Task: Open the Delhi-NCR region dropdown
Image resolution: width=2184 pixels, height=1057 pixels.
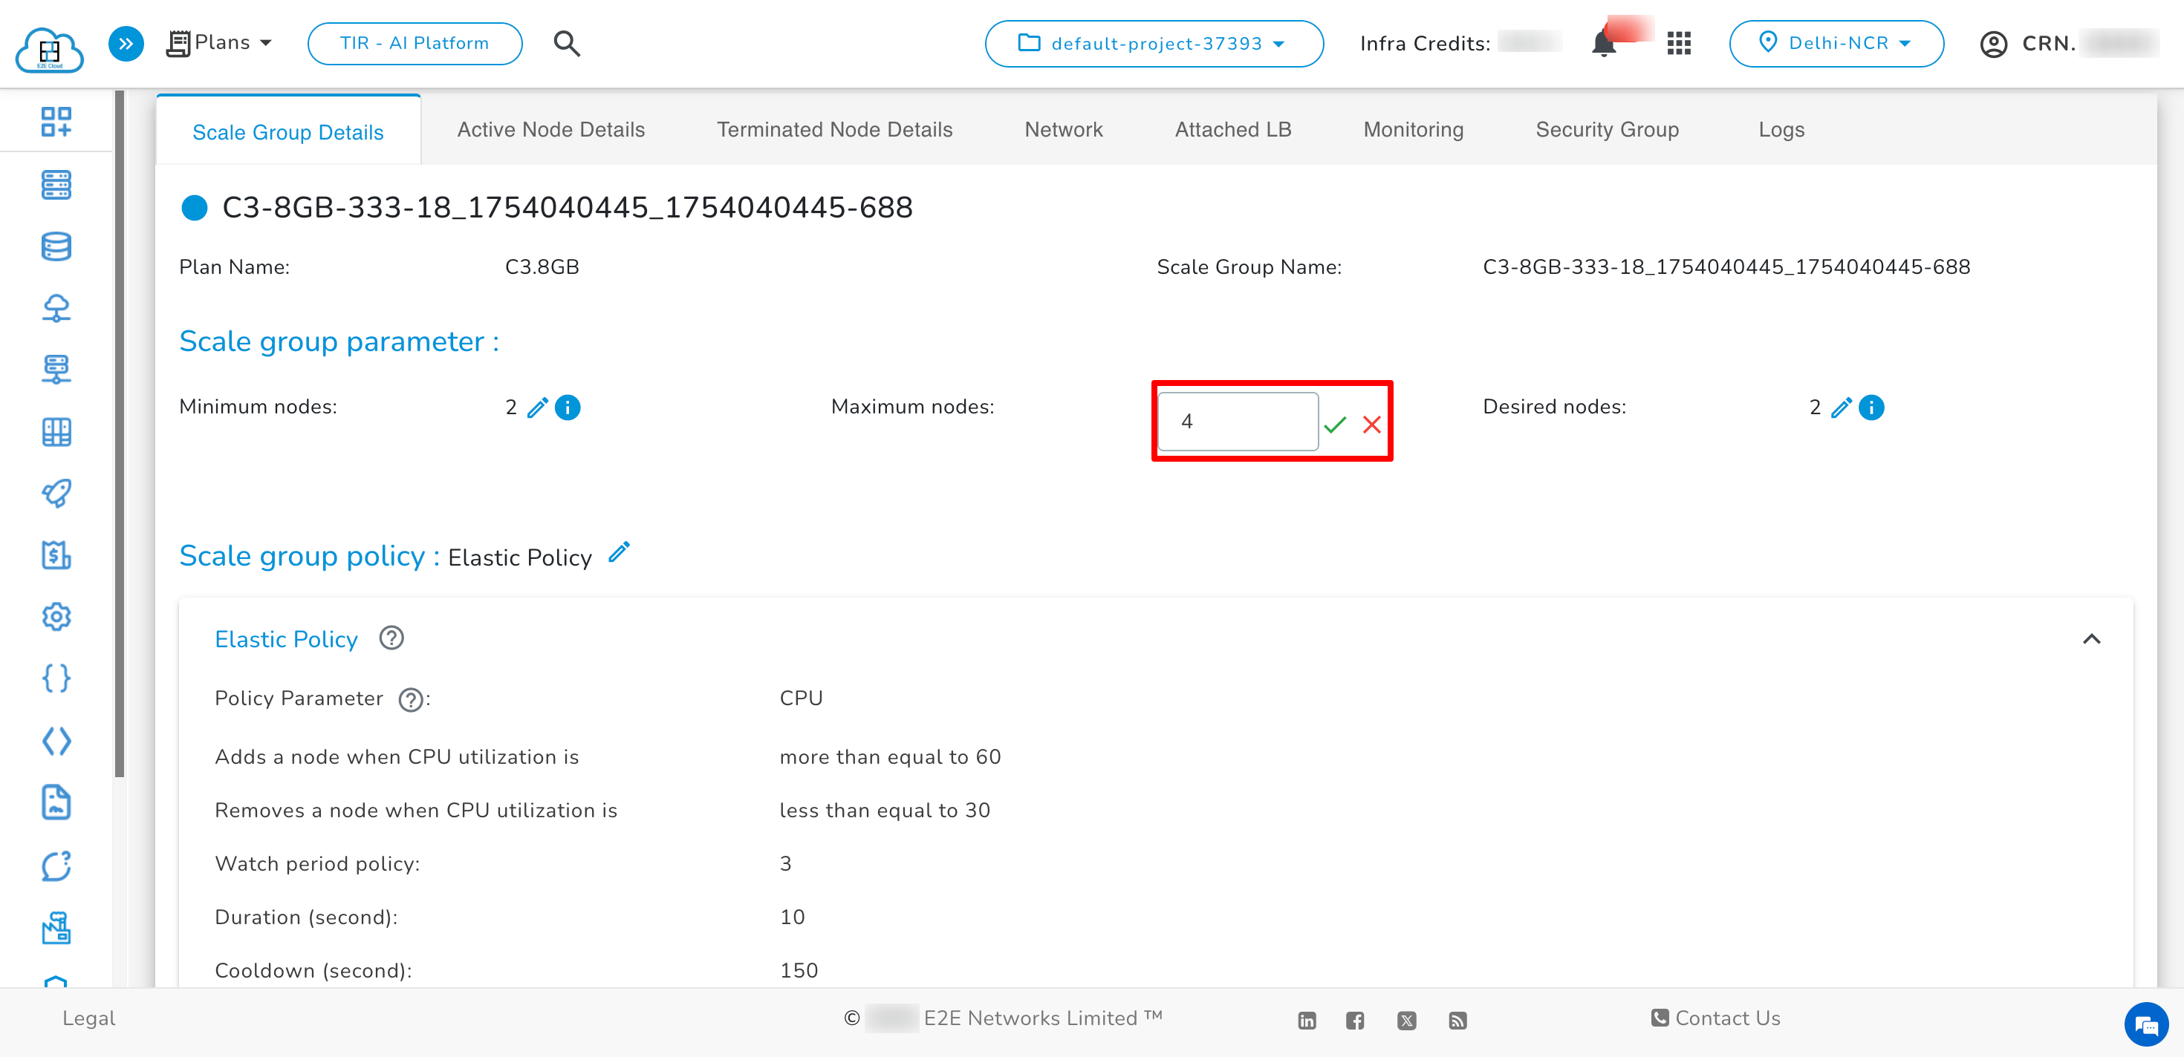Action: (x=1836, y=43)
